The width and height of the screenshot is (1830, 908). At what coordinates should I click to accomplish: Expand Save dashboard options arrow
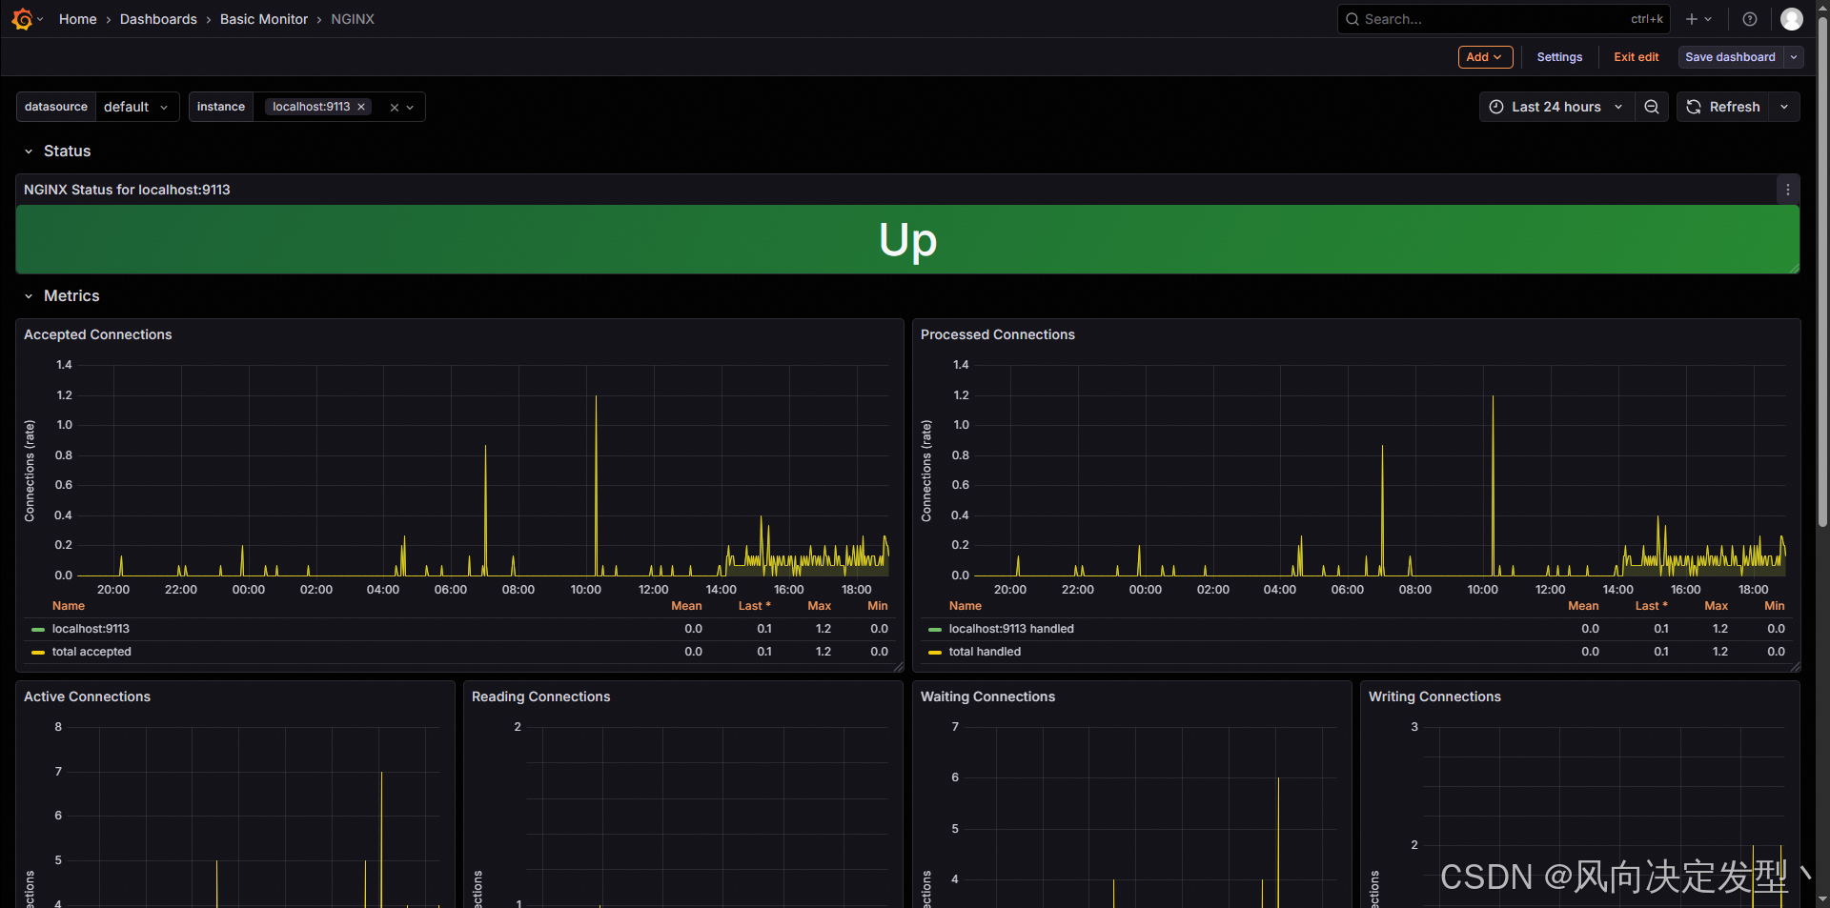[1794, 57]
